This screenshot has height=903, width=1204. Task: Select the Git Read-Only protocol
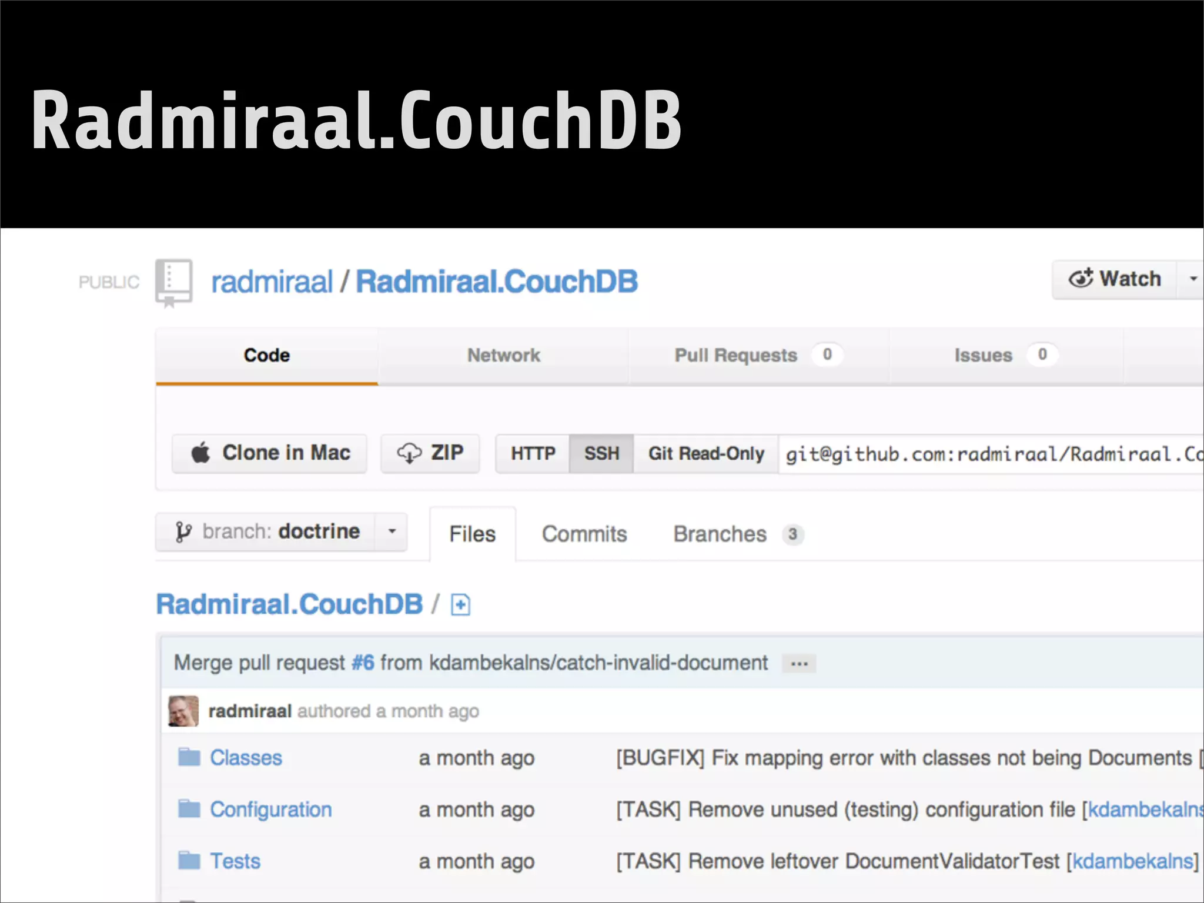pos(706,454)
